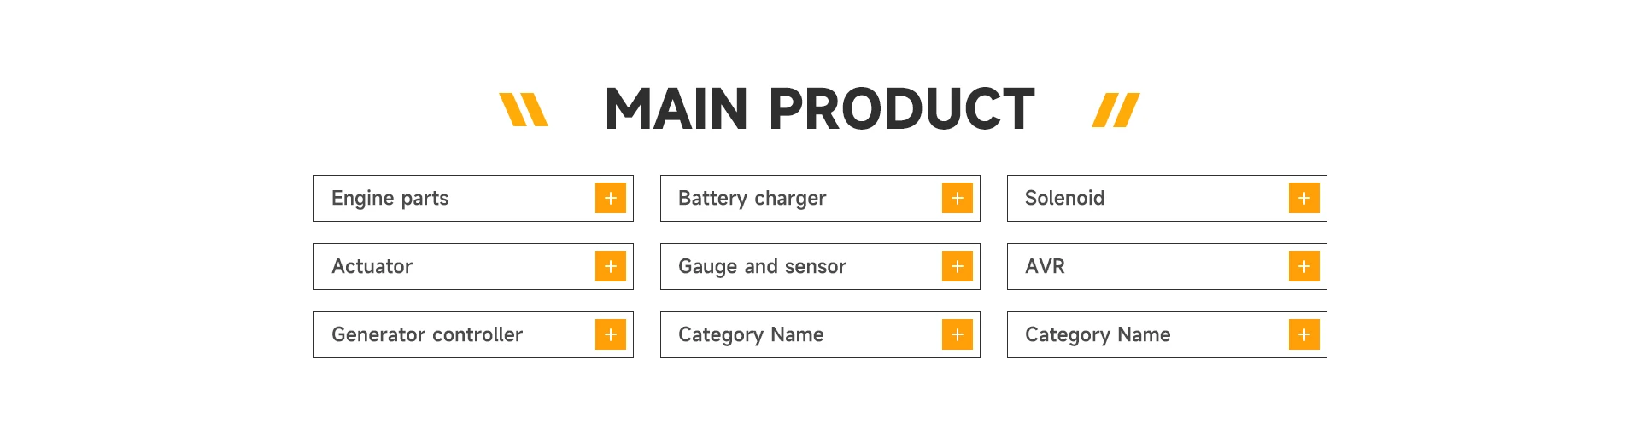Open the Generator controller category label
Viewport: 1640px width, 435px height.
(x=427, y=334)
